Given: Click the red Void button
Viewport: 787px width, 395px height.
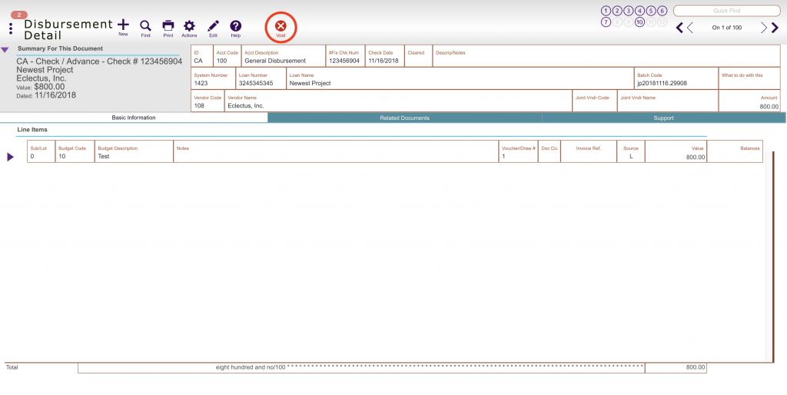Looking at the screenshot, I should [281, 27].
